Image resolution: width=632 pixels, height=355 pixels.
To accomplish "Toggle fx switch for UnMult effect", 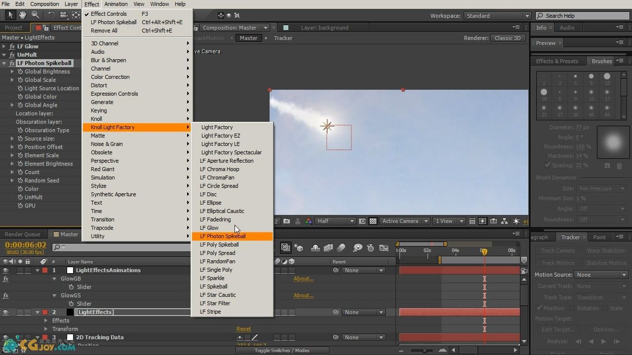I will pos(12,55).
